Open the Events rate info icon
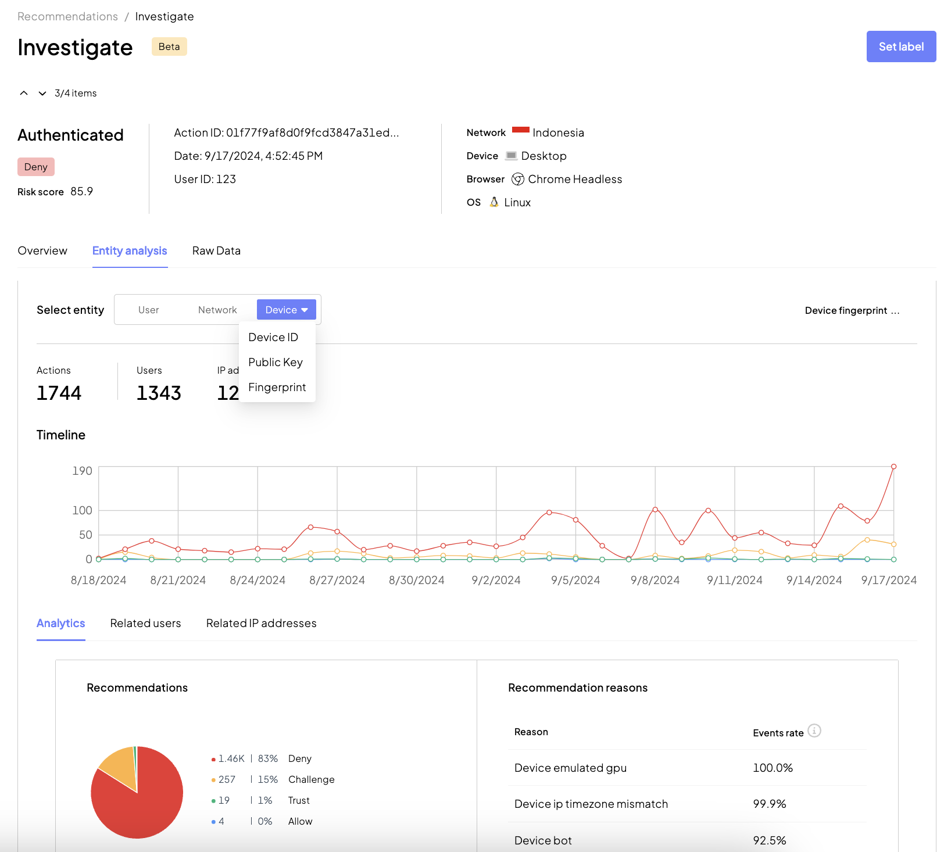This screenshot has height=852, width=944. click(x=814, y=731)
